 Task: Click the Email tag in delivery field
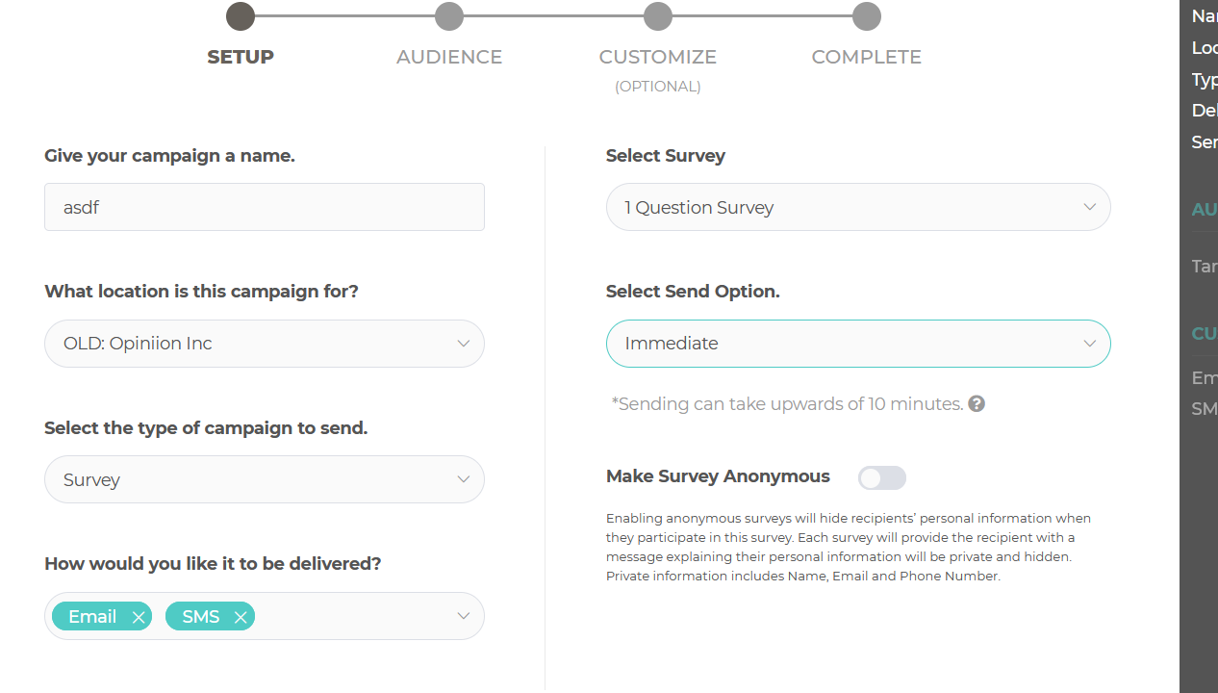tap(92, 617)
